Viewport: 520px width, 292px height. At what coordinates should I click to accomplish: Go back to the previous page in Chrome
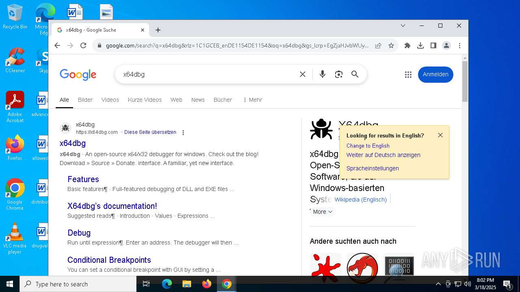[57, 45]
